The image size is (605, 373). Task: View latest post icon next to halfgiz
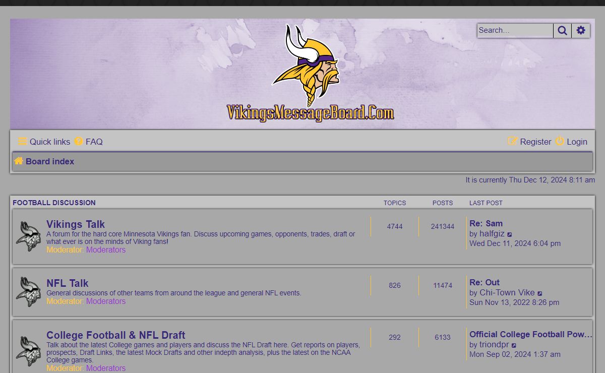tap(510, 234)
